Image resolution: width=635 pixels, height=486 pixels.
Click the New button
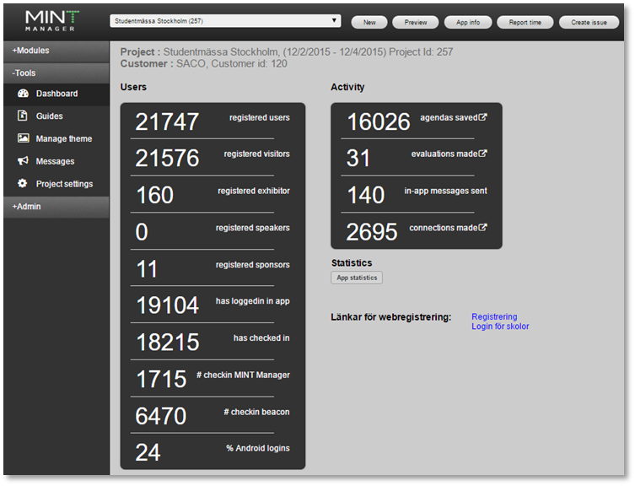point(369,22)
